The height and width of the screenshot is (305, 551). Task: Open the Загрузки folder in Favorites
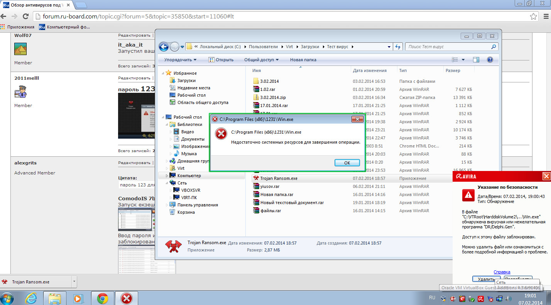point(186,80)
